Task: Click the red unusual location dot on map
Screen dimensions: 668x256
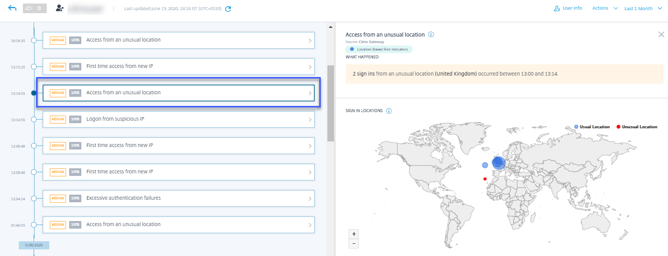Action: pyautogui.click(x=485, y=179)
